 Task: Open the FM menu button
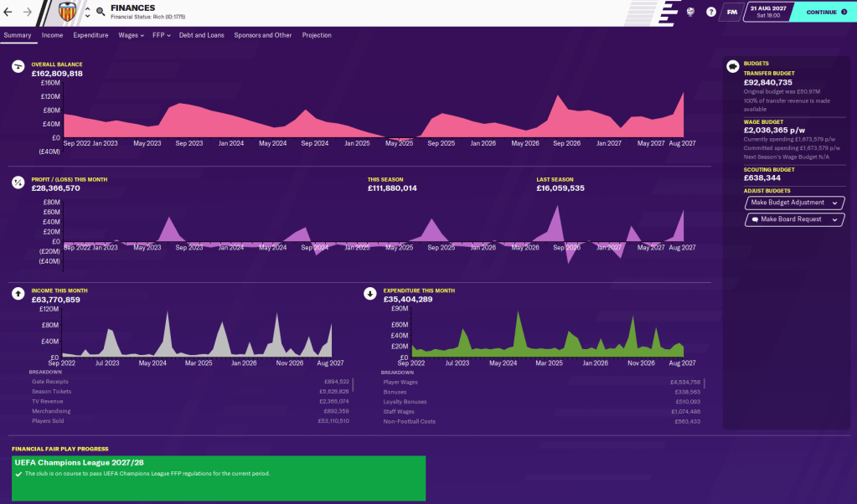(x=732, y=12)
